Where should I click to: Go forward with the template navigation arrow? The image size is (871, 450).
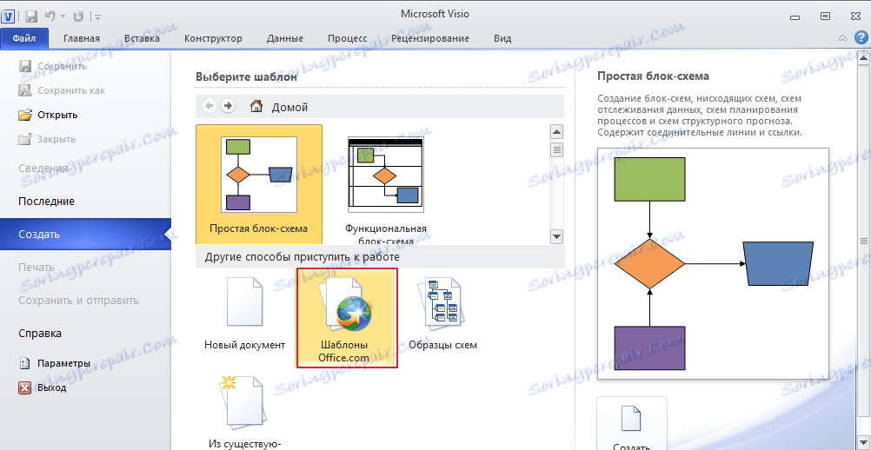pyautogui.click(x=227, y=106)
